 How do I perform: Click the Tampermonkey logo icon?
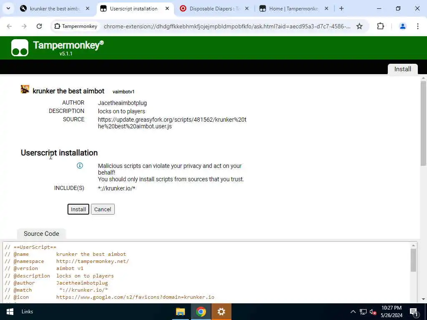tap(20, 47)
